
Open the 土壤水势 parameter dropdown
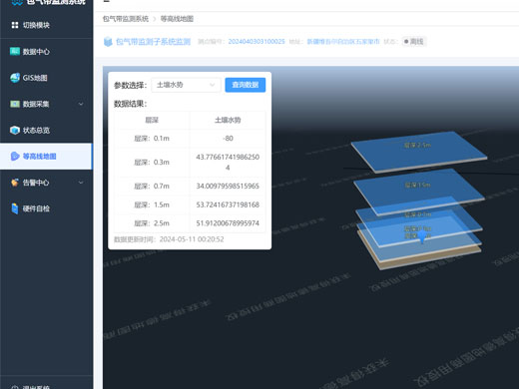(186, 85)
